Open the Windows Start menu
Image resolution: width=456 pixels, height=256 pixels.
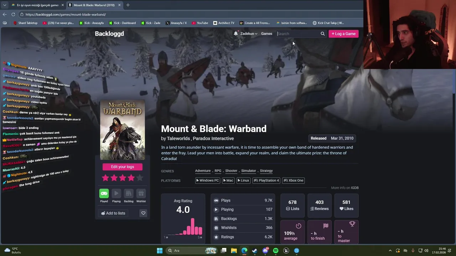click(x=160, y=251)
